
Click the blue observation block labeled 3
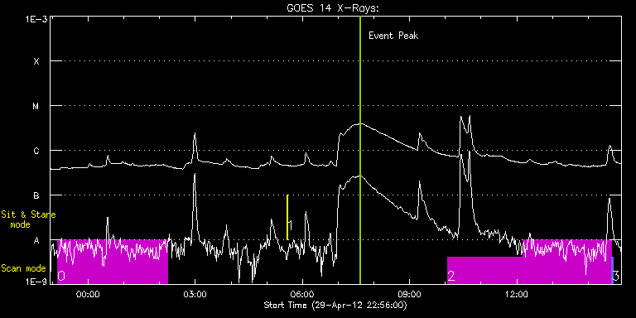coord(613,270)
